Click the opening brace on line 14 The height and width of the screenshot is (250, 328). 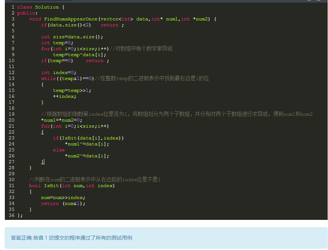click(42, 84)
